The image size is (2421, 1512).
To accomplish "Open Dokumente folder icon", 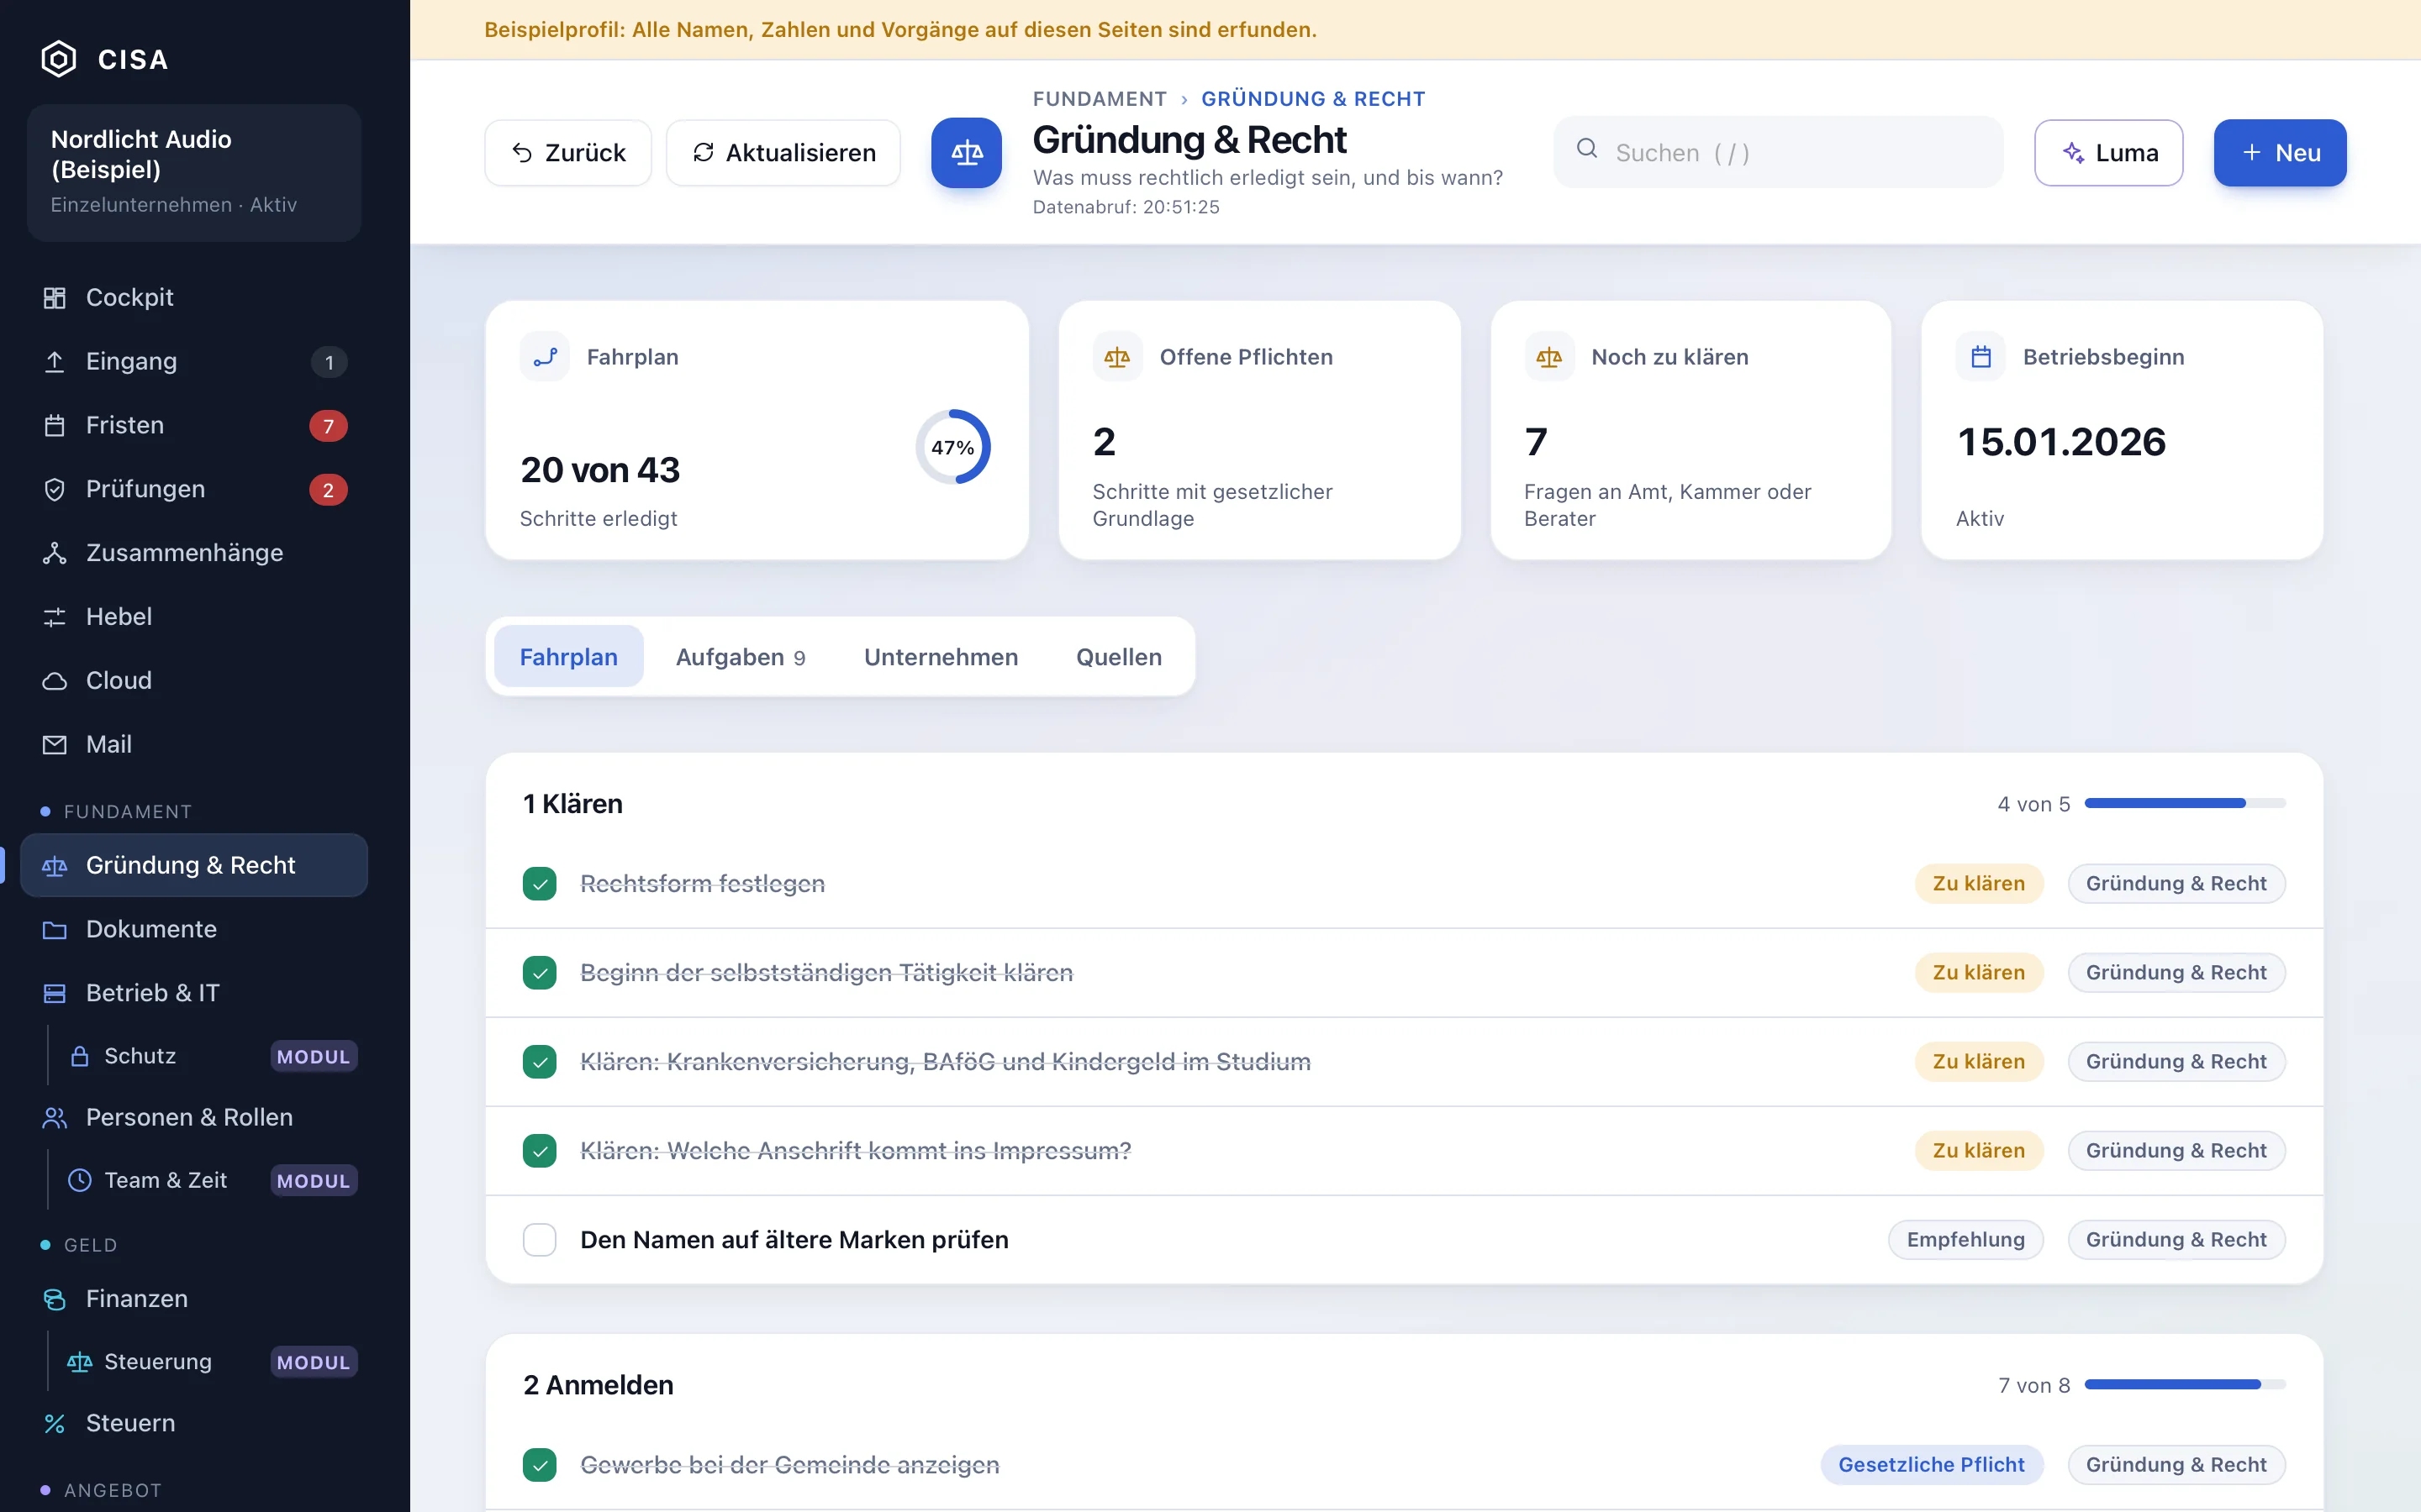I will [x=54, y=930].
